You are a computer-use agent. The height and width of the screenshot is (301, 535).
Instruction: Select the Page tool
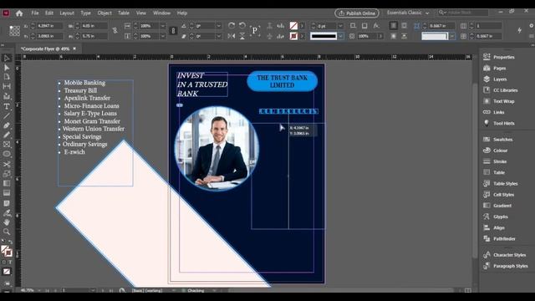[x=7, y=77]
